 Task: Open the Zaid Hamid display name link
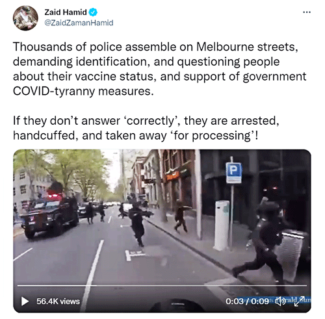click(x=66, y=12)
